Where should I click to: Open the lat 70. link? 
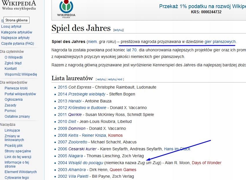132,50
